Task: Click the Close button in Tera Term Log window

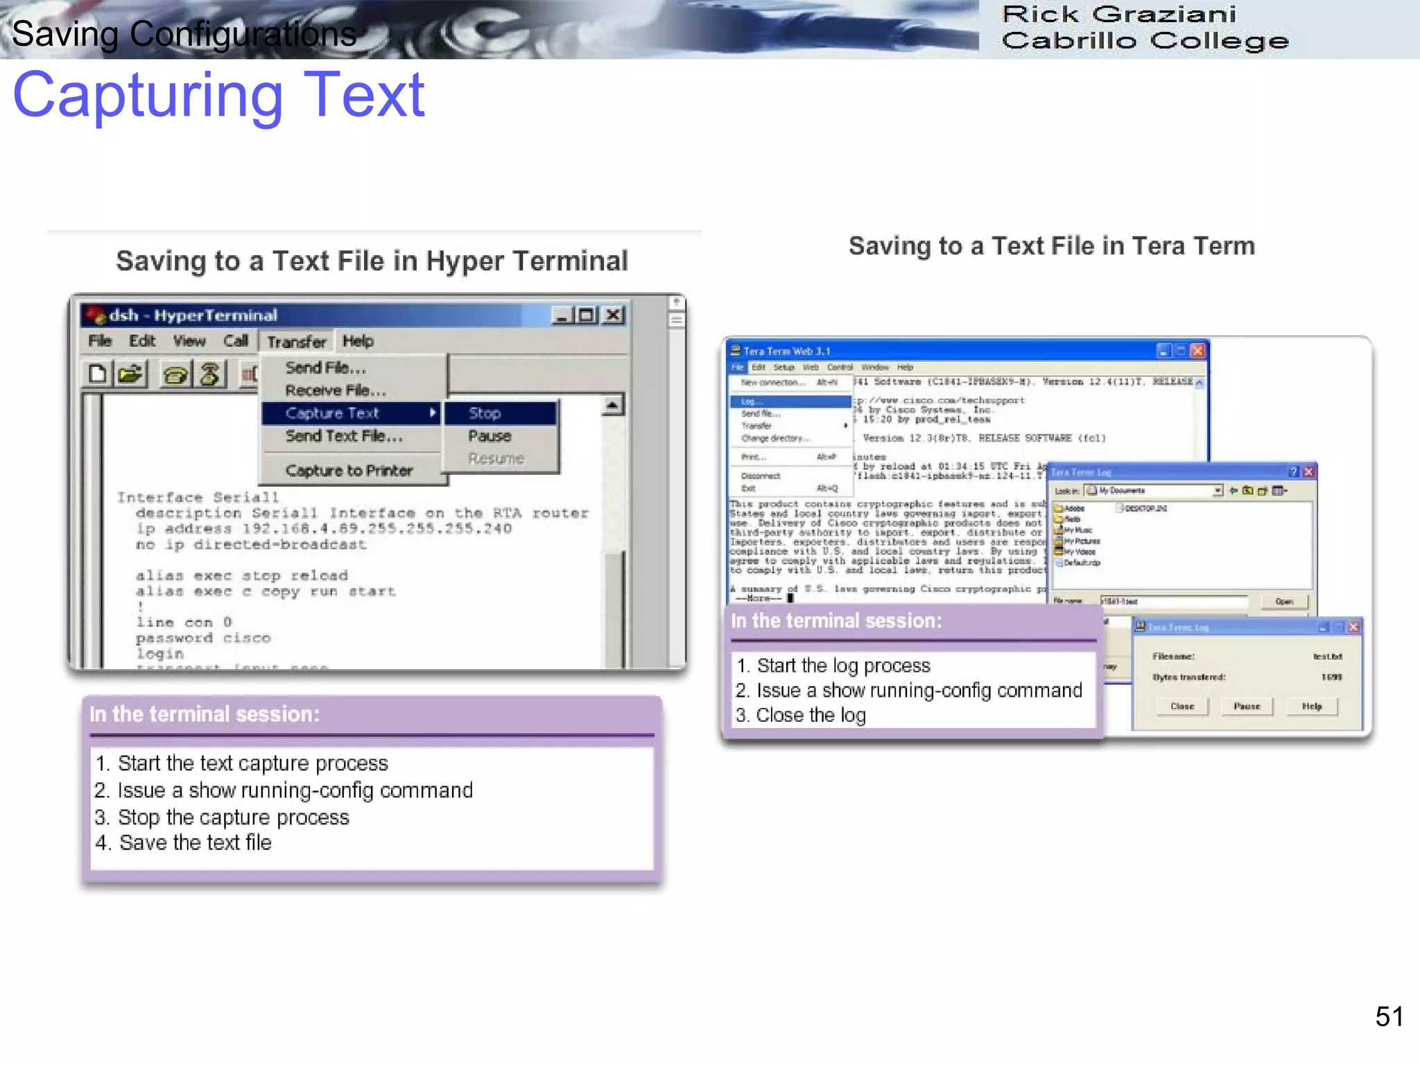Action: [x=1183, y=707]
